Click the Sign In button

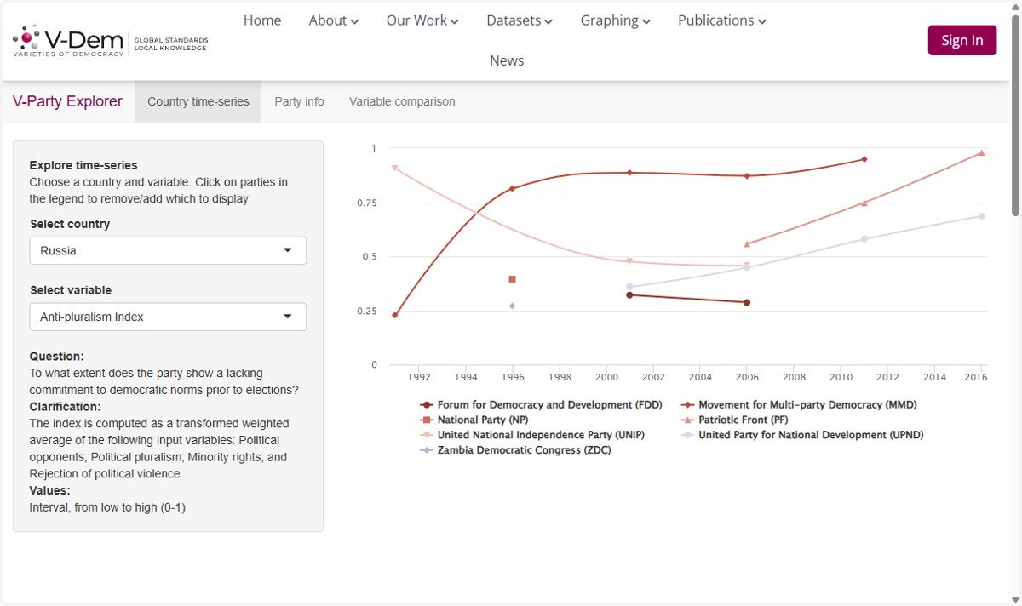[962, 40]
